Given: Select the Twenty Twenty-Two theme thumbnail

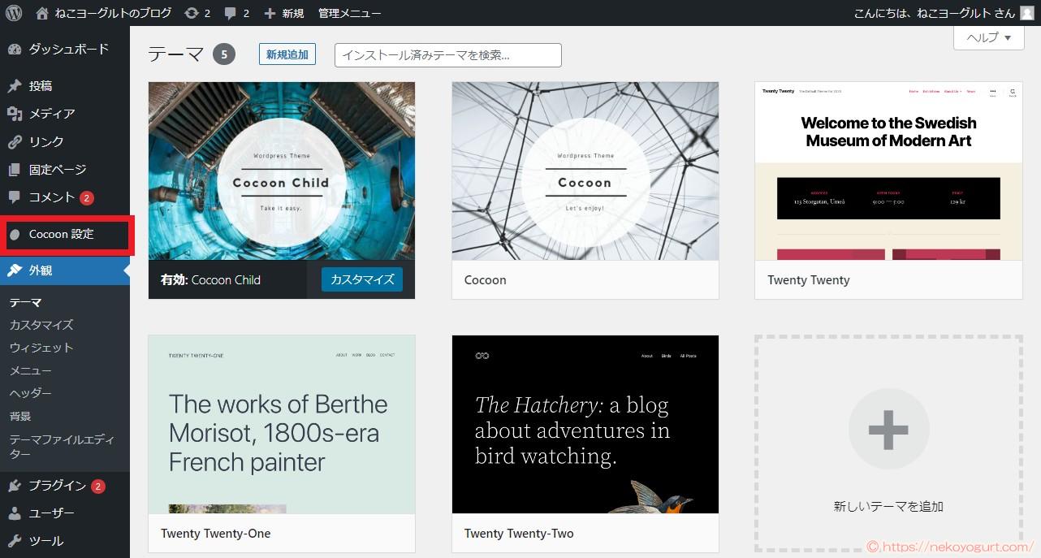Looking at the screenshot, I should pyautogui.click(x=585, y=424).
